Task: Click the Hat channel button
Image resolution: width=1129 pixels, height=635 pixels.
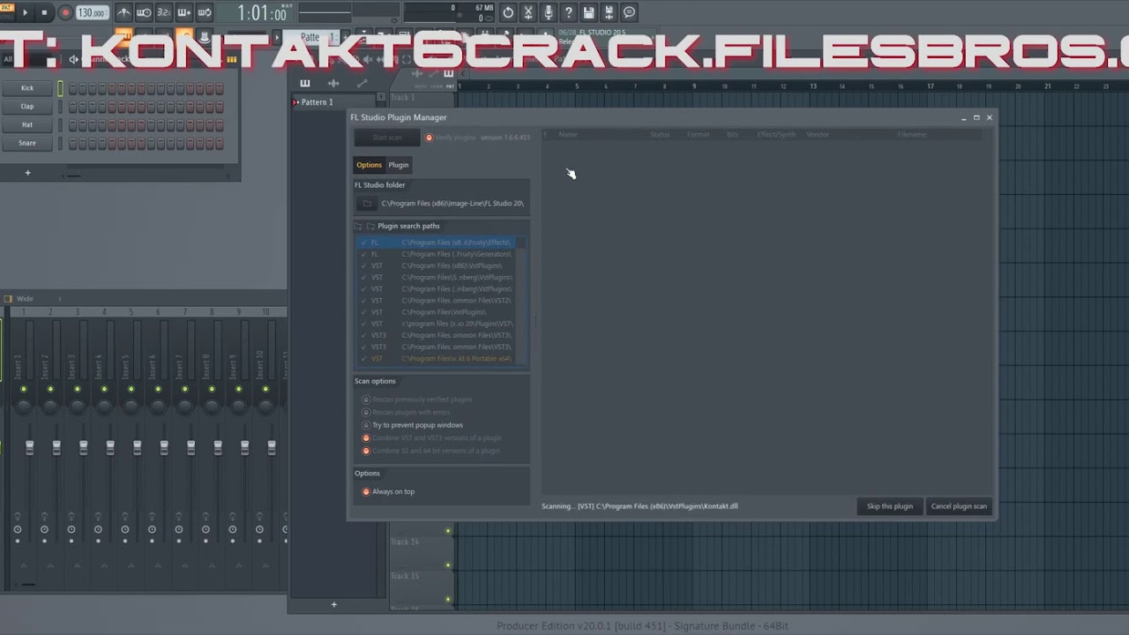Action: (x=27, y=125)
